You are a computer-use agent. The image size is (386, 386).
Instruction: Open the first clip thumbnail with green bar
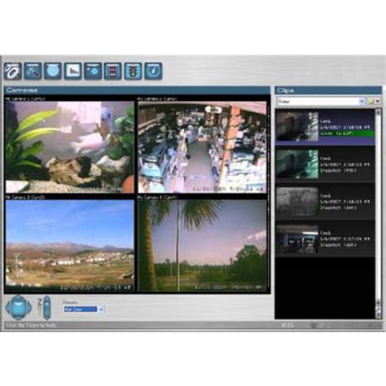[x=297, y=127]
